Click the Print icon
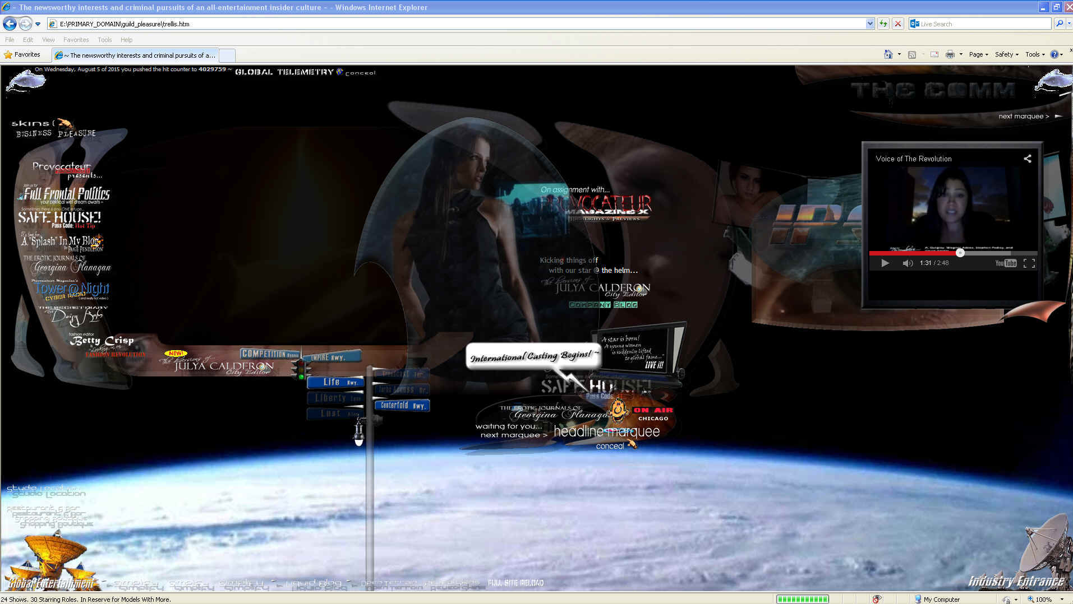The image size is (1073, 604). pyautogui.click(x=950, y=54)
